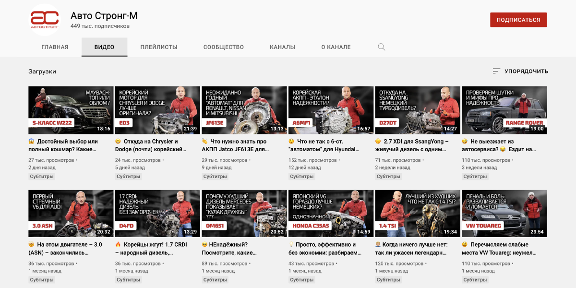Click Субтитры badge under Maybach video
The height and width of the screenshot is (288, 576).
click(42, 177)
